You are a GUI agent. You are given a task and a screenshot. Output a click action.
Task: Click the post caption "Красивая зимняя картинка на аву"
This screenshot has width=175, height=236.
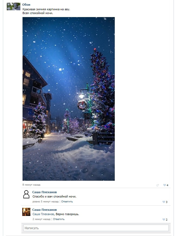point(46,9)
